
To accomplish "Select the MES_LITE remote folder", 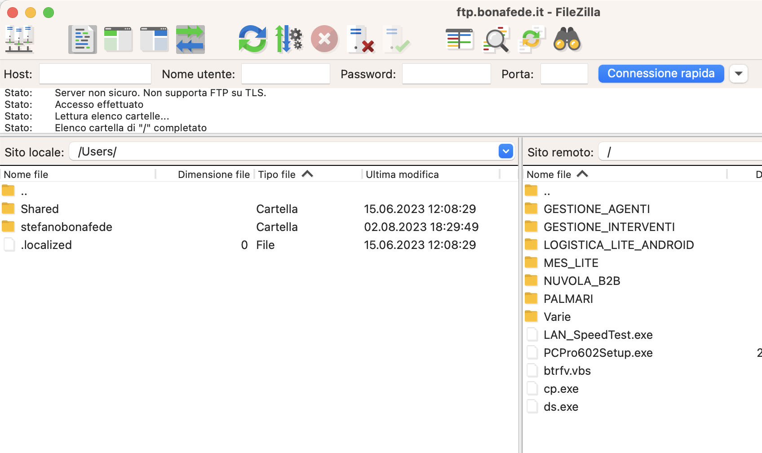I will (642, 263).
